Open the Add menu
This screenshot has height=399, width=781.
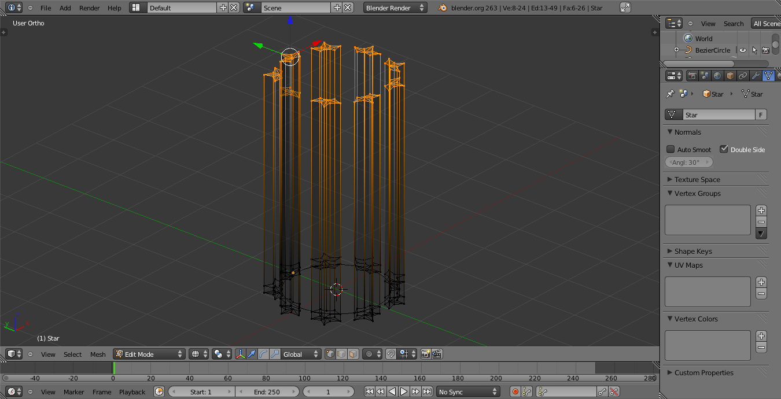tap(65, 8)
